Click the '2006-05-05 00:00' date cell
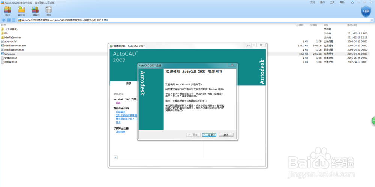The image size is (375, 187). coord(357,58)
